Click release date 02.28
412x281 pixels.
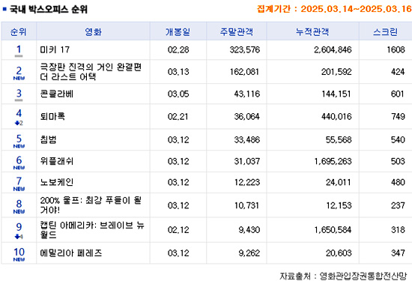click(x=178, y=49)
